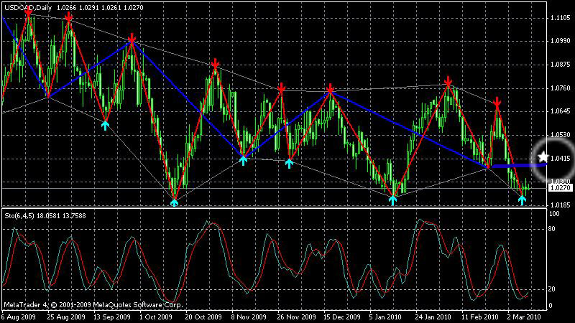Click the Sto(6,4,5) indicator label

pos(19,216)
